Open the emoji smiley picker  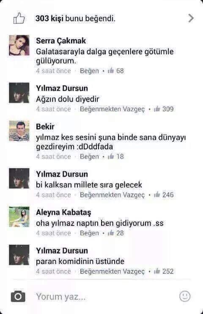point(185,296)
